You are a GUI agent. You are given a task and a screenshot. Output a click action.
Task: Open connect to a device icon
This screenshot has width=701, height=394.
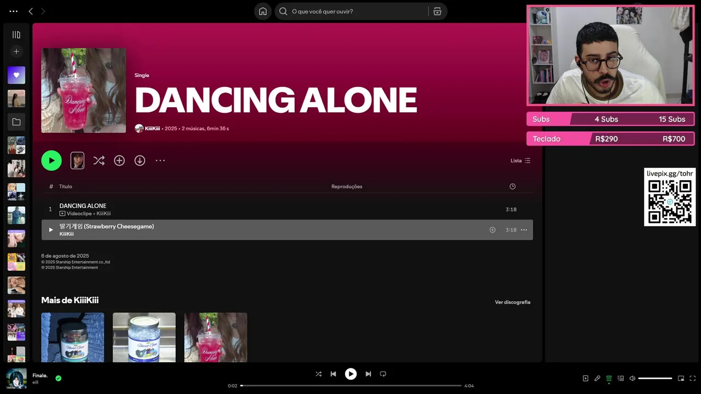coord(620,378)
